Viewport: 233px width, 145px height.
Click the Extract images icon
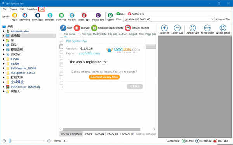(128, 28)
